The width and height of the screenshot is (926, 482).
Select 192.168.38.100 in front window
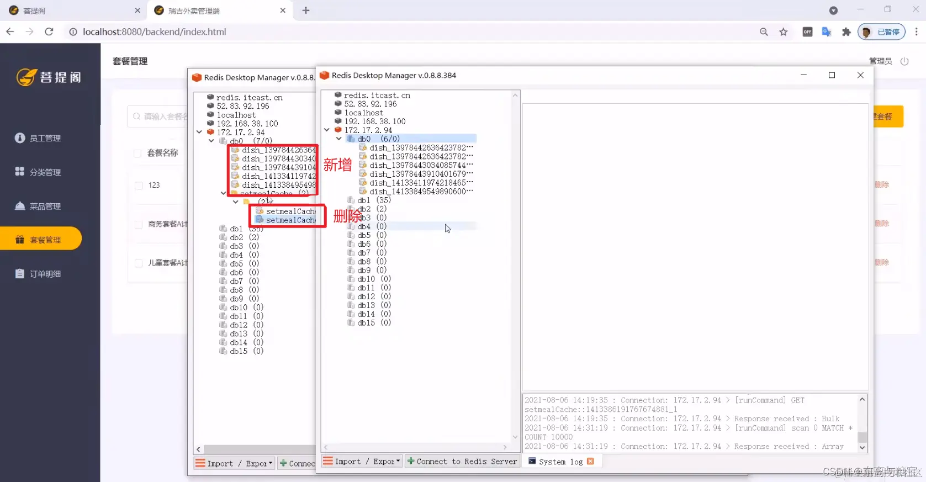375,121
